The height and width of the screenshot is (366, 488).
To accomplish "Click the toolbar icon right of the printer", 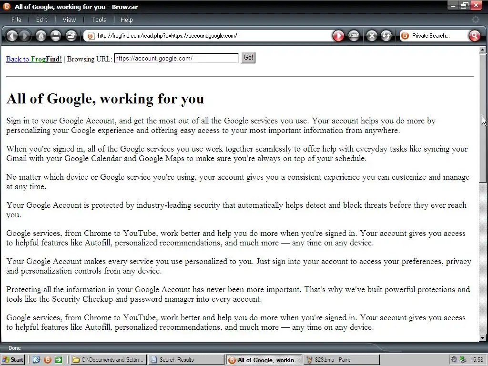I will 71,36.
